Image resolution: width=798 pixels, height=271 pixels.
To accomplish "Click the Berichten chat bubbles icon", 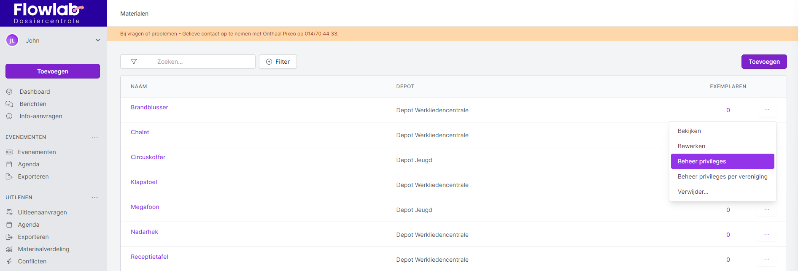I will (9, 104).
